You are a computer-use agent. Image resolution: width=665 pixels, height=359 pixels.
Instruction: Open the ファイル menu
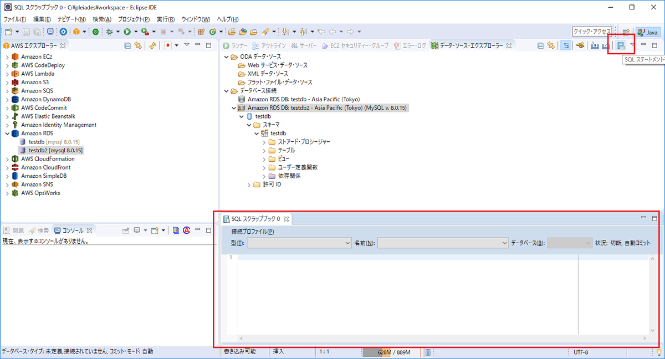pyautogui.click(x=15, y=19)
